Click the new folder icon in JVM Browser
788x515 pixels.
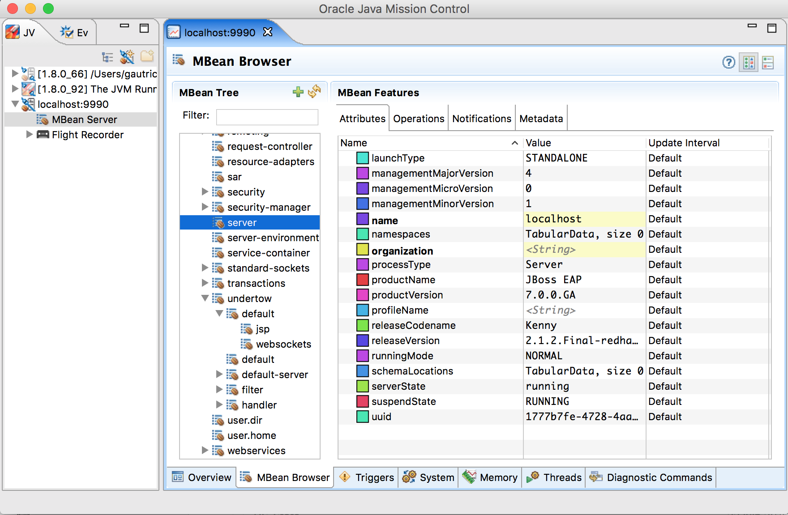[147, 57]
